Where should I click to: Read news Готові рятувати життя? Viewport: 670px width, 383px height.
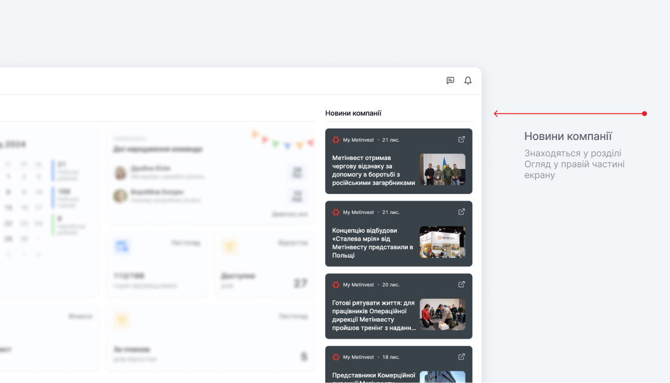pyautogui.click(x=374, y=315)
